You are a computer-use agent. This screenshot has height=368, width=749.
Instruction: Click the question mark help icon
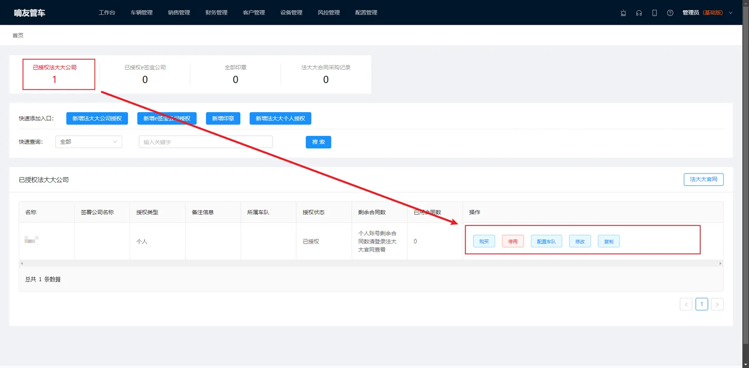pyautogui.click(x=670, y=13)
